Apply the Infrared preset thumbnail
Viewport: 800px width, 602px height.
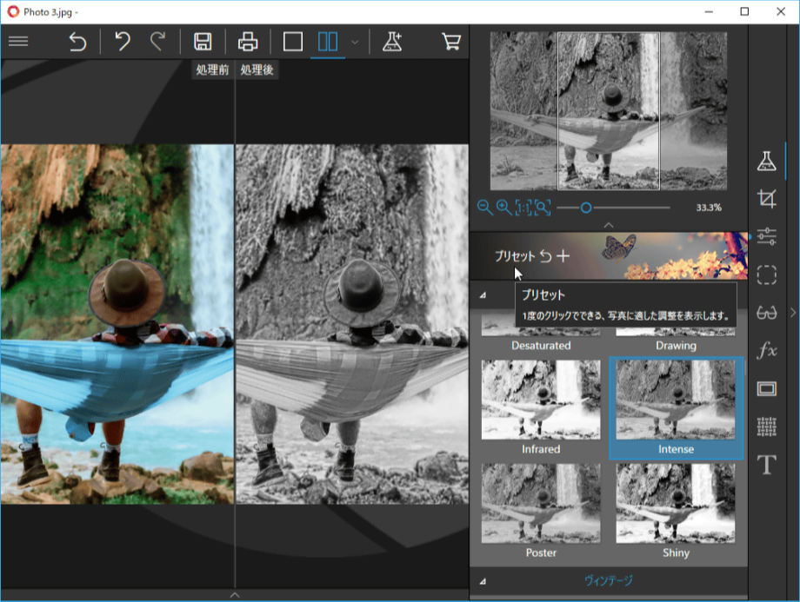coord(541,399)
